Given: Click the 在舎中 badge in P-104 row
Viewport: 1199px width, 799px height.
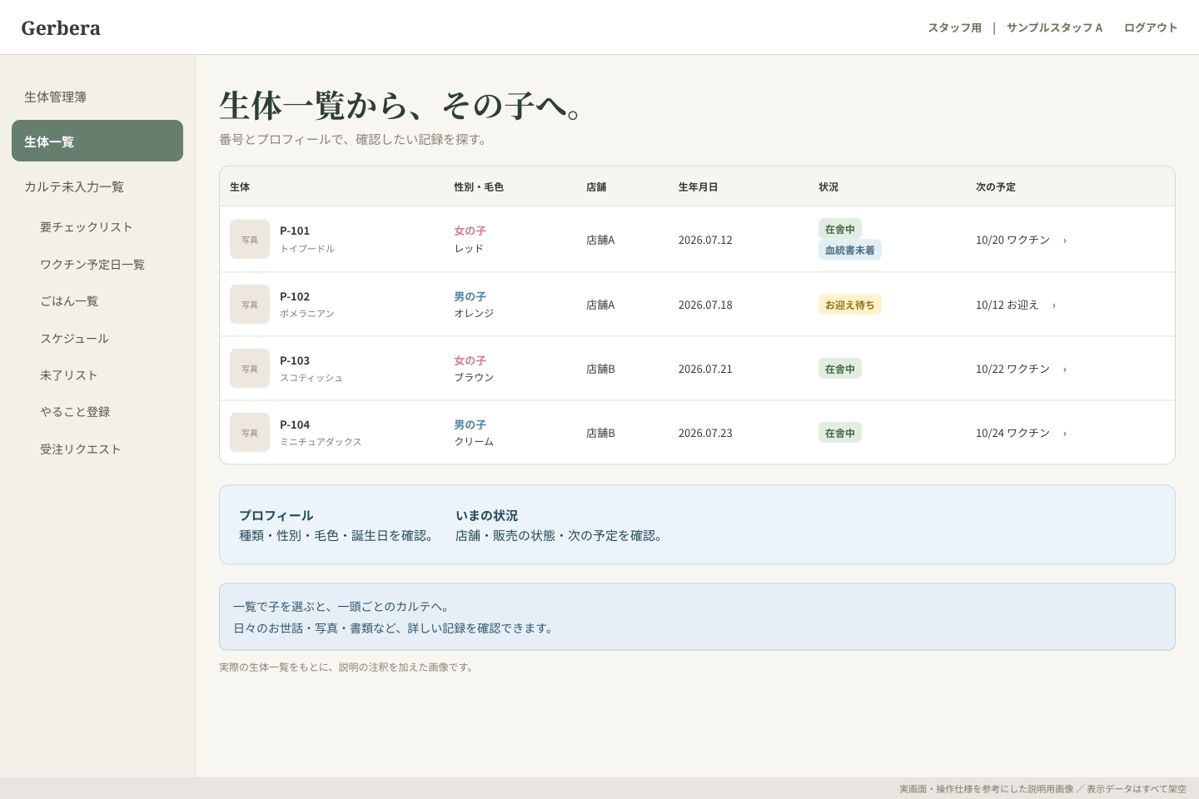Looking at the screenshot, I should [840, 433].
